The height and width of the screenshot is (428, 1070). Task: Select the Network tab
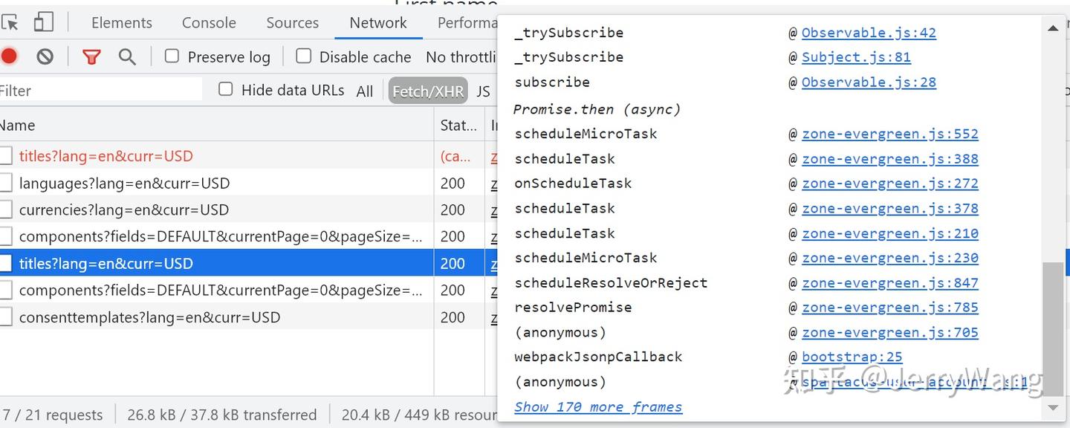pyautogui.click(x=378, y=23)
